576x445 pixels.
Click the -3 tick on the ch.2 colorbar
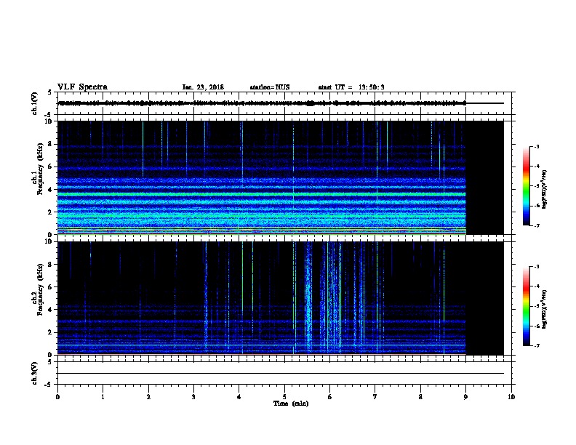point(536,267)
